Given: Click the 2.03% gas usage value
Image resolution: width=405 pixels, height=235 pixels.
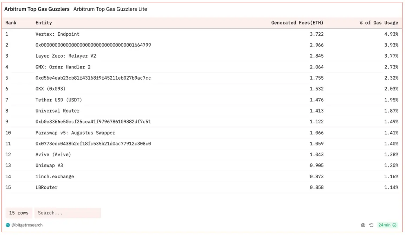Looking at the screenshot, I should [391, 89].
